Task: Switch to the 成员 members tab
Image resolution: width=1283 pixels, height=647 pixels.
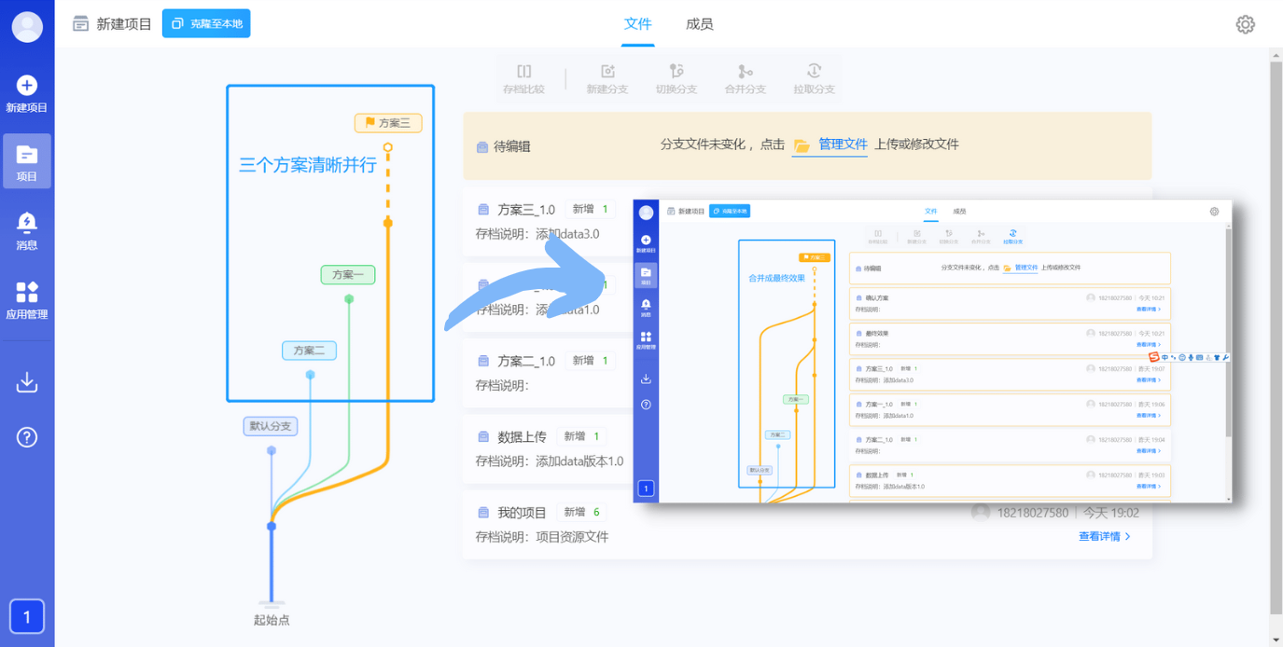Action: [700, 24]
